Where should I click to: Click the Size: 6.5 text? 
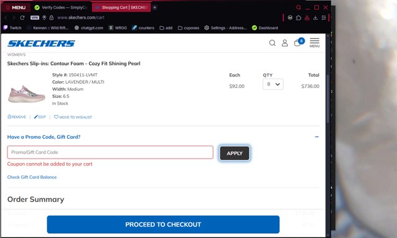click(61, 96)
